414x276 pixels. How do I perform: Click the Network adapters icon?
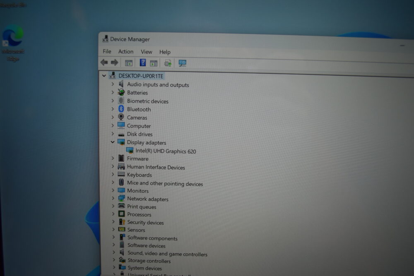tap(121, 198)
